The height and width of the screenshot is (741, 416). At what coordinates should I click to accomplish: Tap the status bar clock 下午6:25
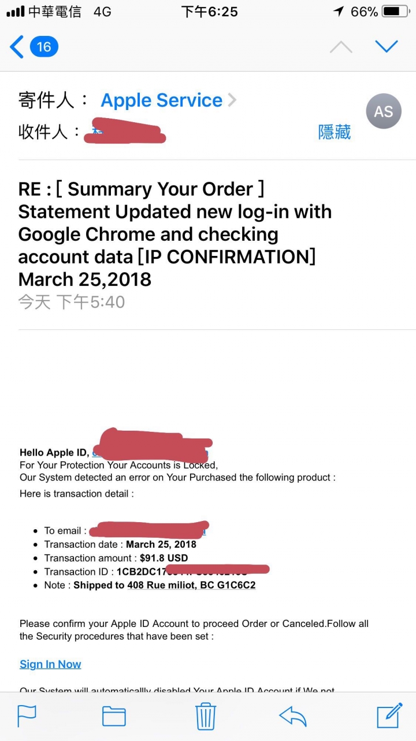210,12
